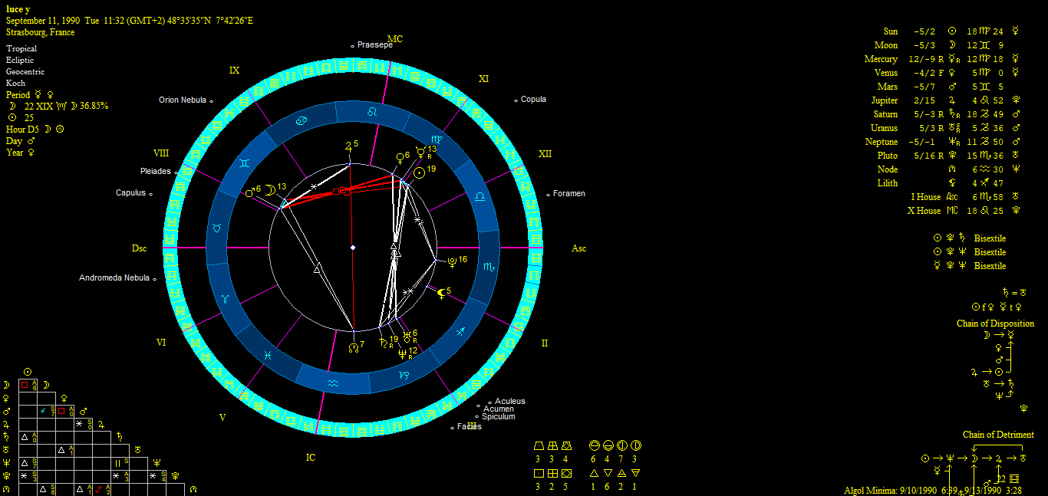Viewport: 1048px width, 496px height.
Task: Click the Asc label right of wheel
Action: click(x=578, y=248)
